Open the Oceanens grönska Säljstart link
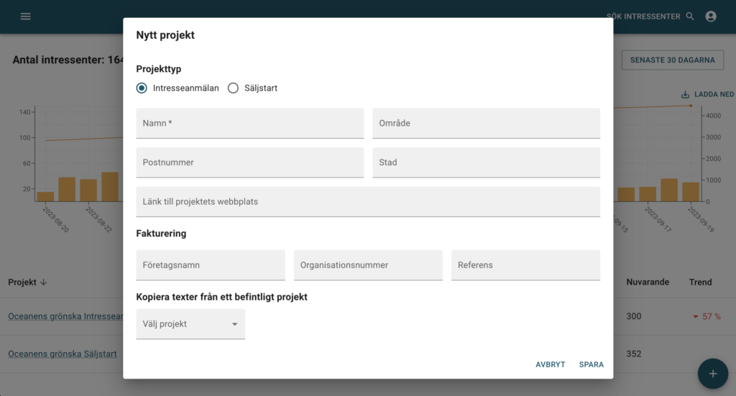736x396 pixels. pos(63,354)
